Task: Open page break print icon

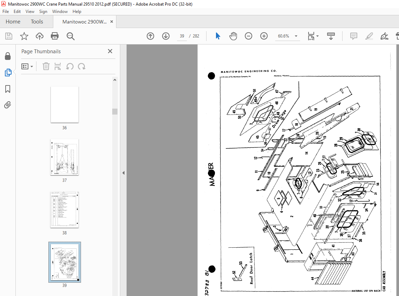Action: pyautogui.click(x=58, y=66)
